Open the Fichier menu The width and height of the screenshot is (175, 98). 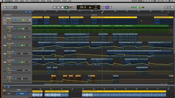[16, 1]
